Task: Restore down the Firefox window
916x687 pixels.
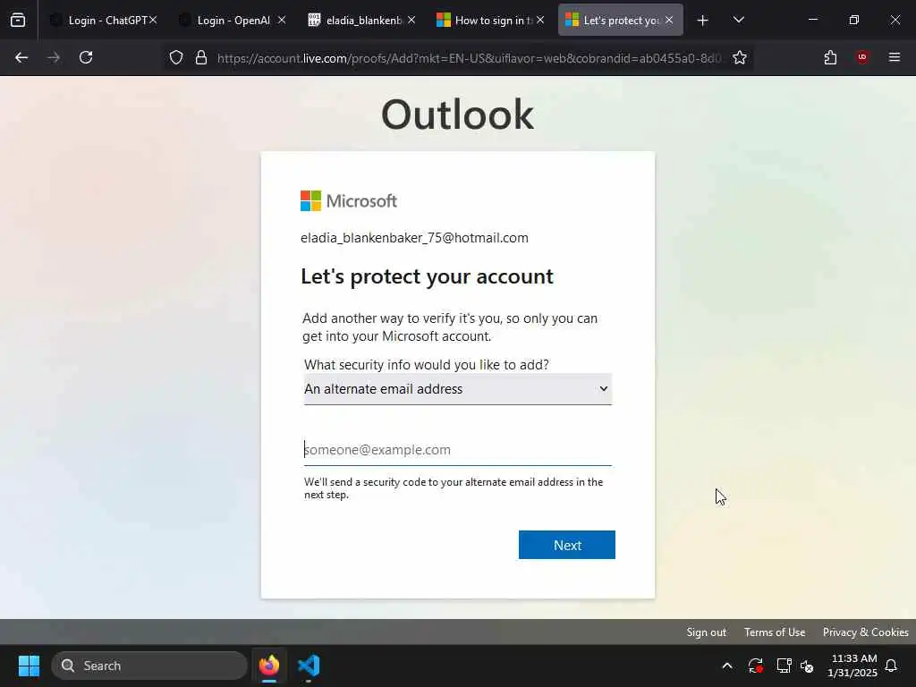Action: (x=853, y=20)
